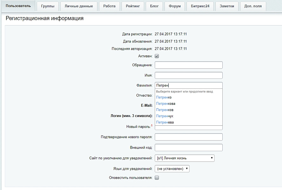Open the Язык для уведомлений dropdown

[x=172, y=169]
